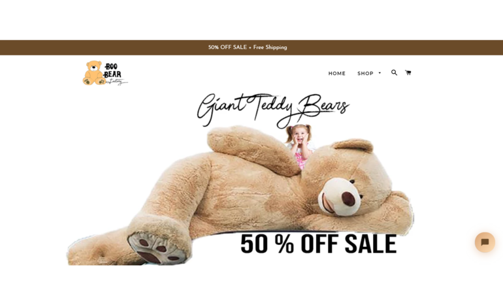The height and width of the screenshot is (307, 503).
Task: Expand the SHOP dropdown arrow
Action: pyautogui.click(x=380, y=73)
